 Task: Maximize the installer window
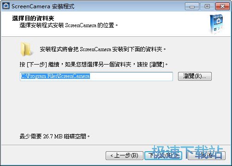click(207, 6)
